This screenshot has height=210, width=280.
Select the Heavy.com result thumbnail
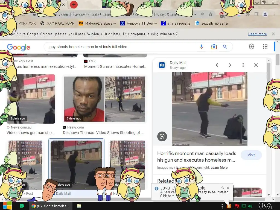click(105, 99)
